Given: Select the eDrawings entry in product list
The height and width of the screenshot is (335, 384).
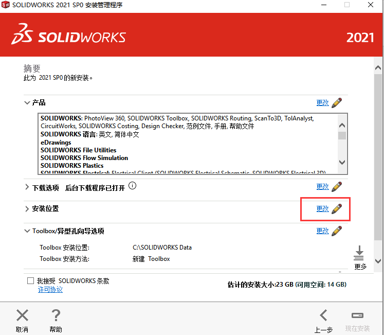Looking at the screenshot, I should [x=56, y=143].
